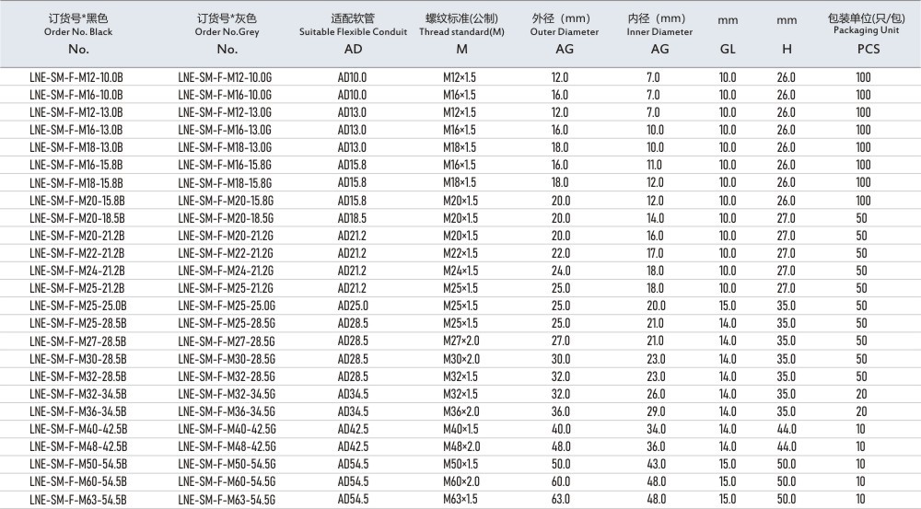Select order number LNE-SM-F-M36-34.5B

pyautogui.click(x=77, y=411)
